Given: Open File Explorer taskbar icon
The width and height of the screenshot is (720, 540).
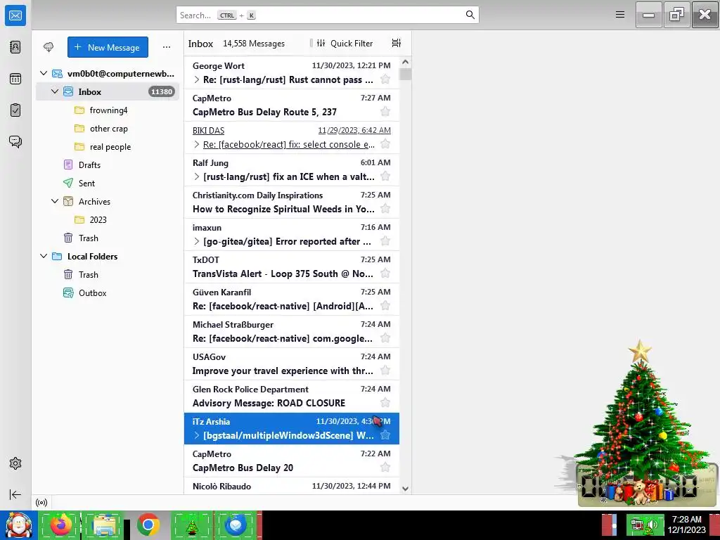Looking at the screenshot, I should (104, 525).
